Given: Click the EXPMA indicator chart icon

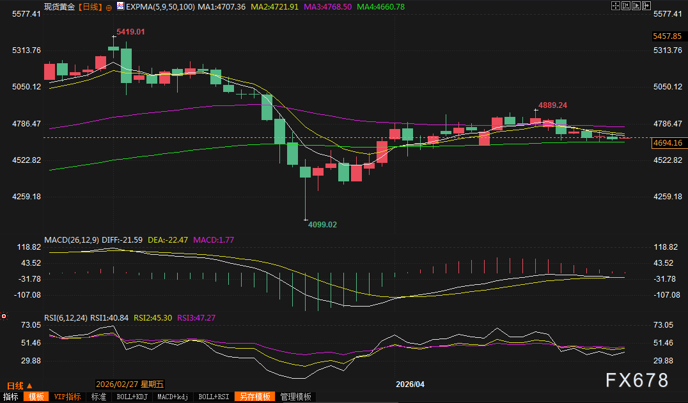Looking at the screenshot, I should (120, 6).
